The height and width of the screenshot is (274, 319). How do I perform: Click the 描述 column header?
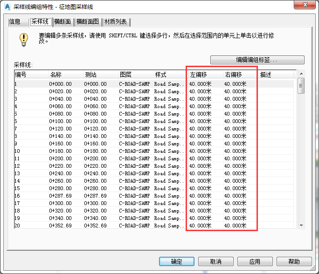(x=276, y=75)
